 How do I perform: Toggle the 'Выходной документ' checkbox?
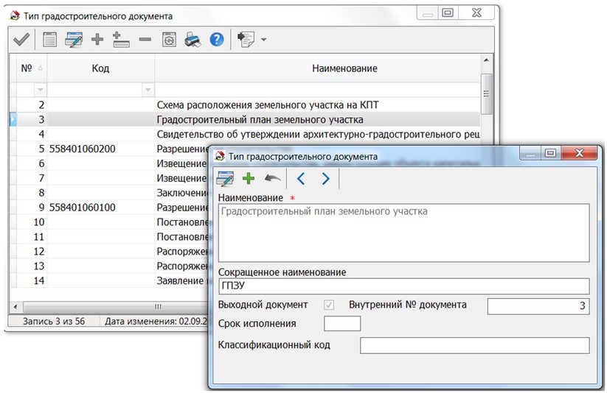[329, 305]
